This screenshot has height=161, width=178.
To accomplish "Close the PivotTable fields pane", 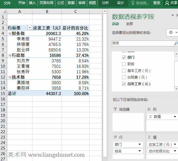I will pos(177,16).
